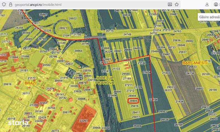Select parcel 27212
The image size is (220, 132).
[130, 91]
